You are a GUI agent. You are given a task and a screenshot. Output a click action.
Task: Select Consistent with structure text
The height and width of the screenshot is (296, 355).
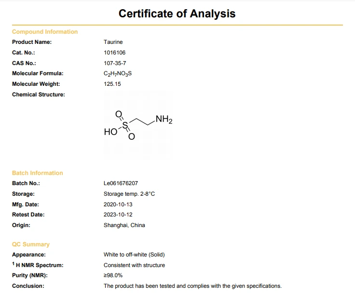(134, 265)
